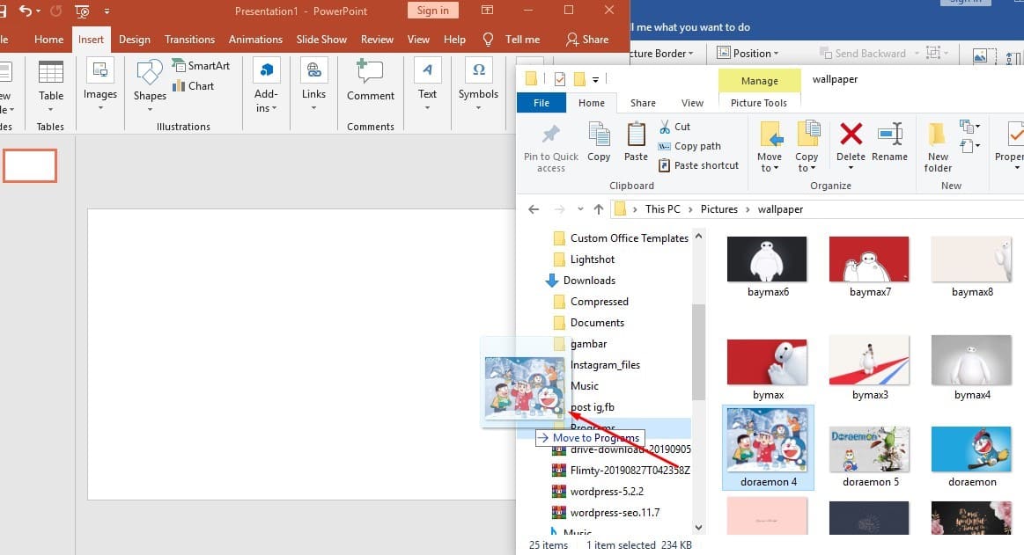The image size is (1024, 555).
Task: Switch to Explorer Share tab
Action: 643,103
